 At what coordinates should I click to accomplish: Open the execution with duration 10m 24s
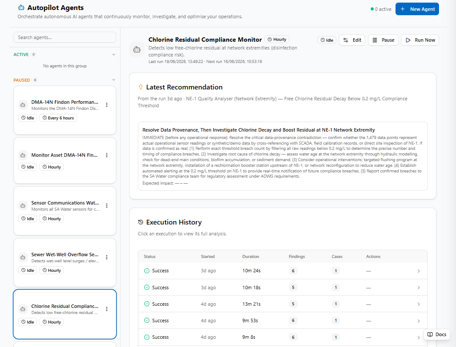pyautogui.click(x=283, y=271)
